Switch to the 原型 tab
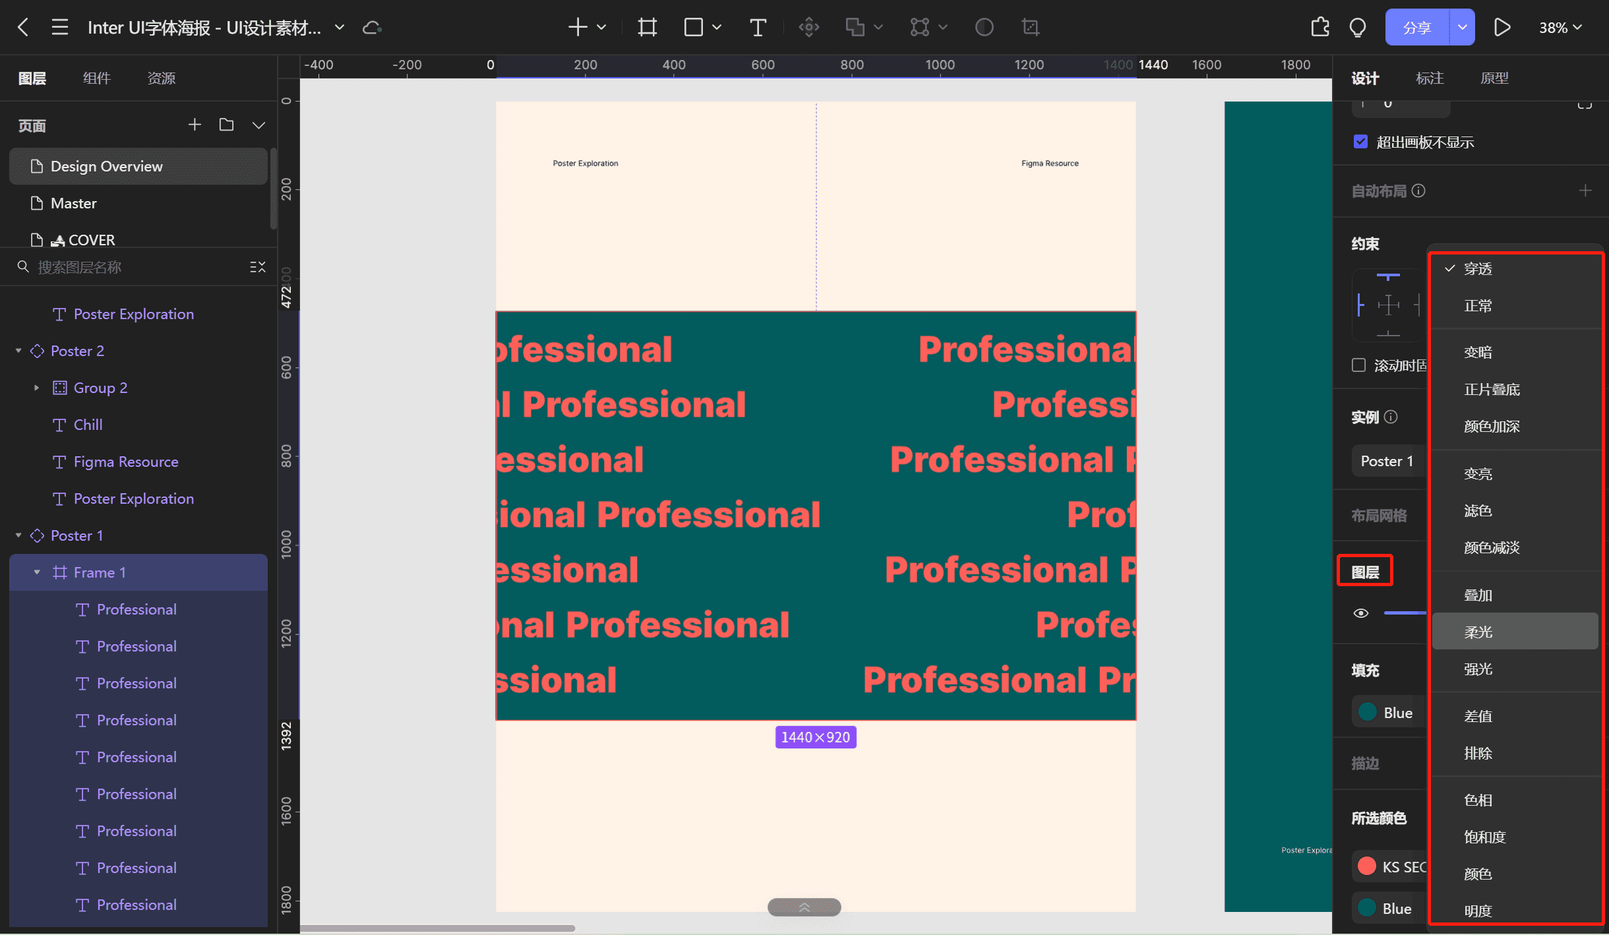The height and width of the screenshot is (935, 1609). point(1494,78)
